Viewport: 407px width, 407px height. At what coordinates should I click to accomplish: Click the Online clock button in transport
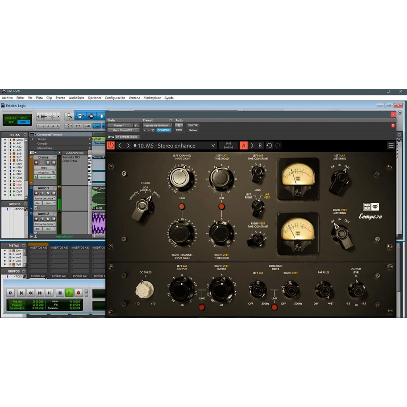tap(10, 293)
